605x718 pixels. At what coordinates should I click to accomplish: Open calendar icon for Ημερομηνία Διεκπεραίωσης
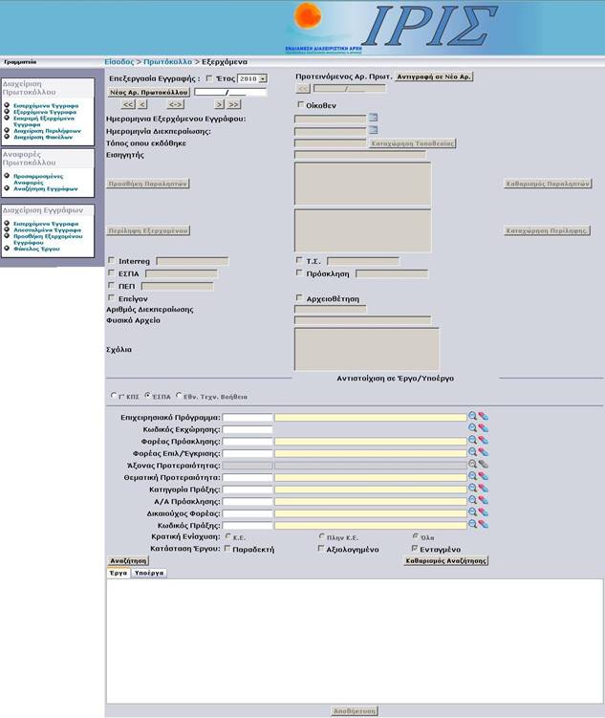click(x=374, y=131)
